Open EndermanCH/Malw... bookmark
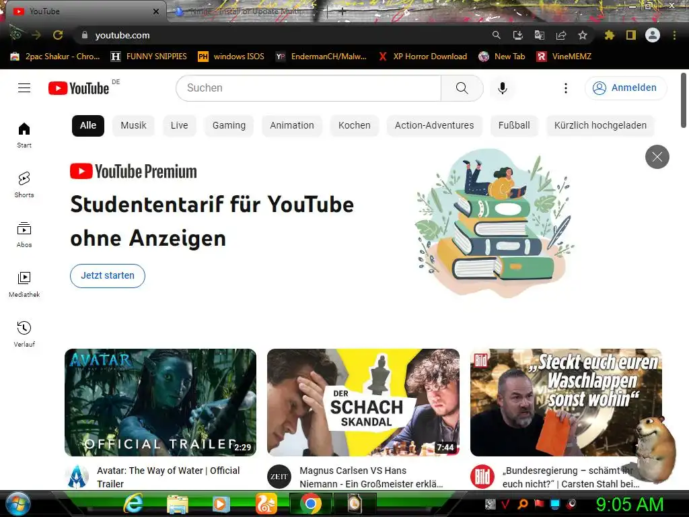Viewport: 689px width, 517px height. [321, 57]
